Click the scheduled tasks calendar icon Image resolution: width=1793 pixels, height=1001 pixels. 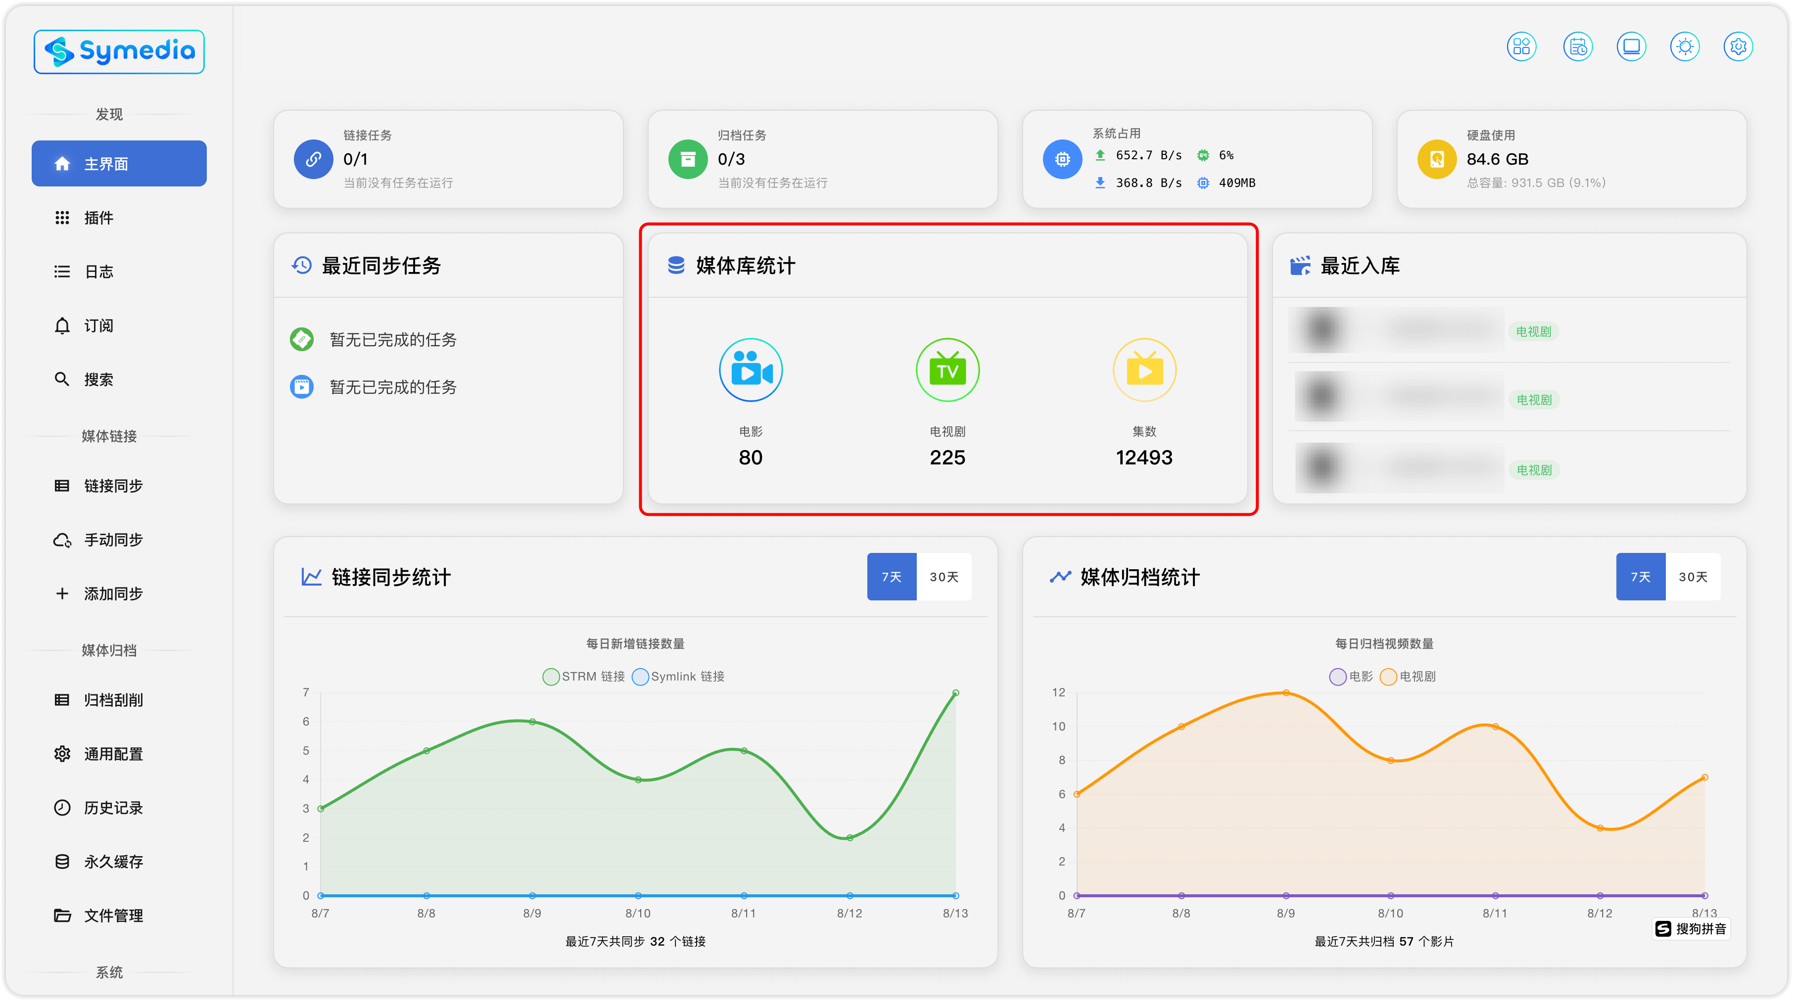coord(1577,46)
